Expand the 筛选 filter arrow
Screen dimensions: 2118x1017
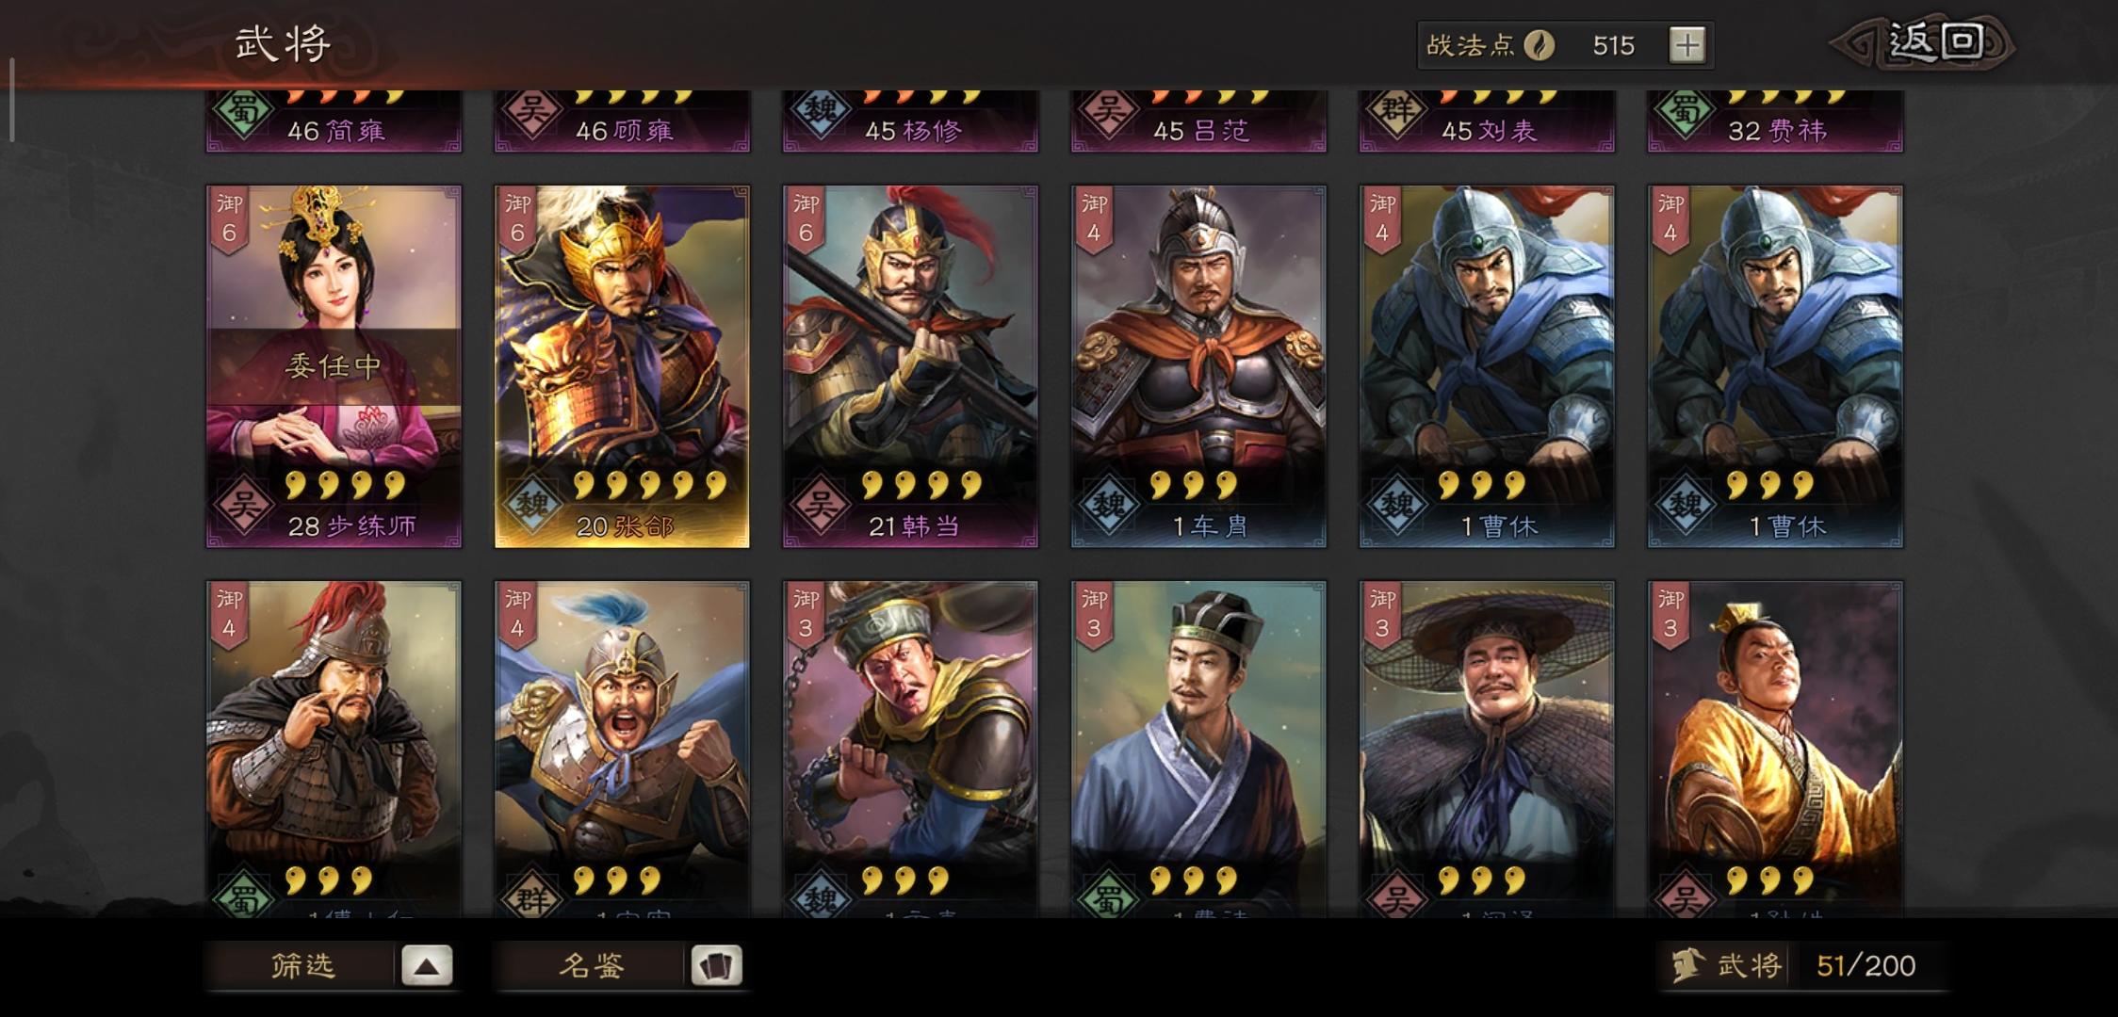427,965
